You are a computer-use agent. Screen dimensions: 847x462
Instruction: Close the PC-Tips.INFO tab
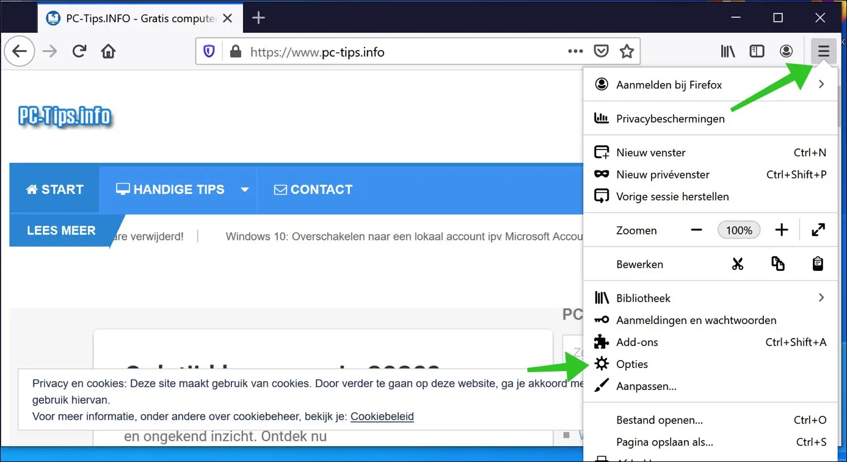[x=228, y=18]
